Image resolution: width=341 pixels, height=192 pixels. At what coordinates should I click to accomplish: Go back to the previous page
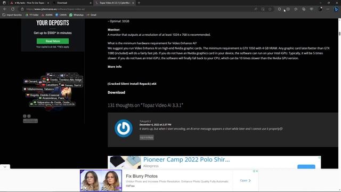tap(5, 9)
